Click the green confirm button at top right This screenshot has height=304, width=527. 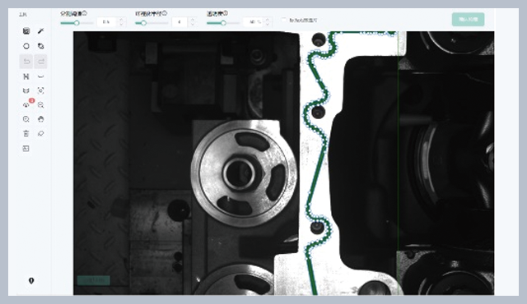[469, 20]
